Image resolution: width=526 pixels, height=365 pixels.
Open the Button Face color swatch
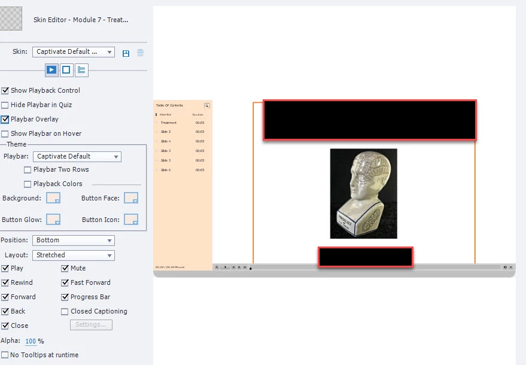tap(131, 198)
